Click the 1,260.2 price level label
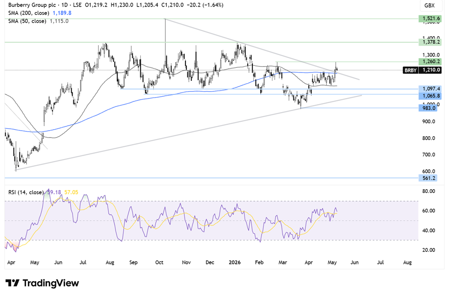 (x=430, y=61)
